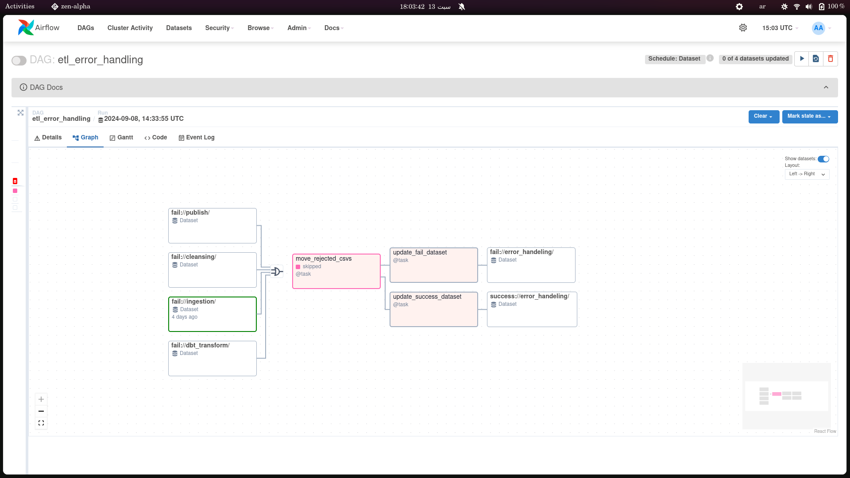
Task: Open the Code tab
Action: pos(155,138)
